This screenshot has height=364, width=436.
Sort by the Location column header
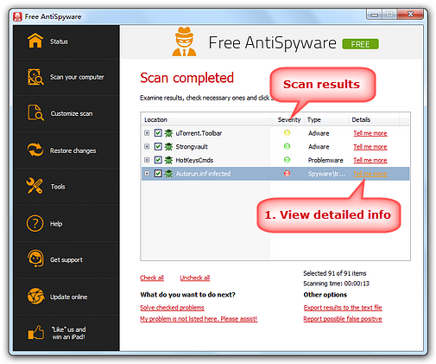tap(205, 119)
